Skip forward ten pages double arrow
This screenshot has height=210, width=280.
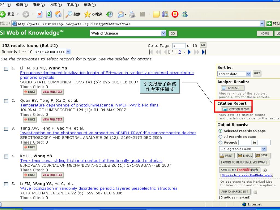(x=197, y=52)
